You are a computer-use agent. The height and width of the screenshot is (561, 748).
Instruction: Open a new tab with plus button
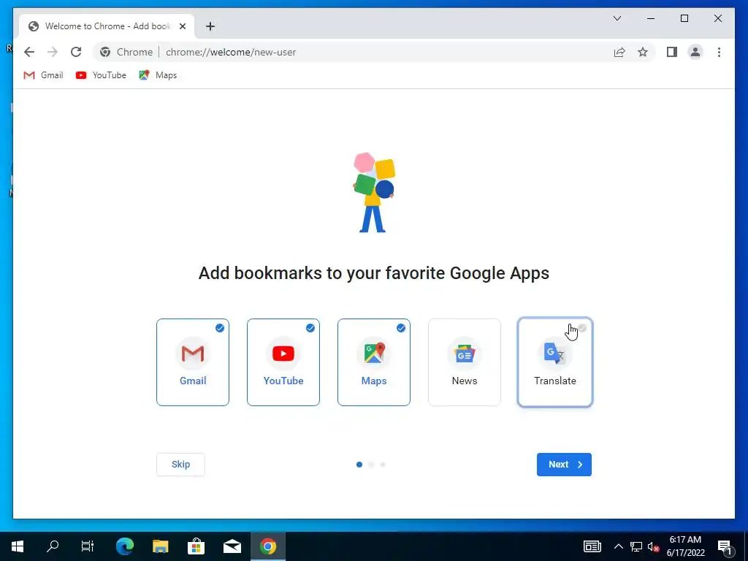[x=210, y=26]
